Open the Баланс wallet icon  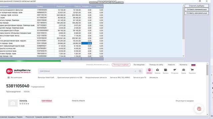(166, 71)
